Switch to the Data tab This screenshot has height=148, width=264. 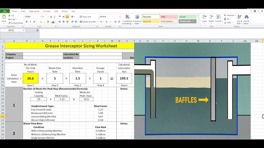pos(56,11)
